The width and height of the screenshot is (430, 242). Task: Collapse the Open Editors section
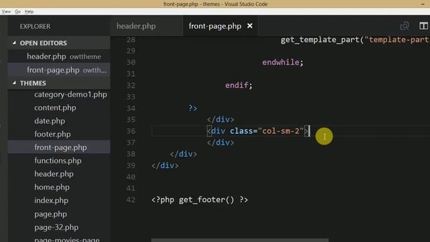[x=59, y=43]
